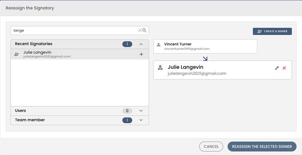Screen dimensions: 302x155
Task: Remove Julie Langevin with red X
Action: click(x=284, y=68)
